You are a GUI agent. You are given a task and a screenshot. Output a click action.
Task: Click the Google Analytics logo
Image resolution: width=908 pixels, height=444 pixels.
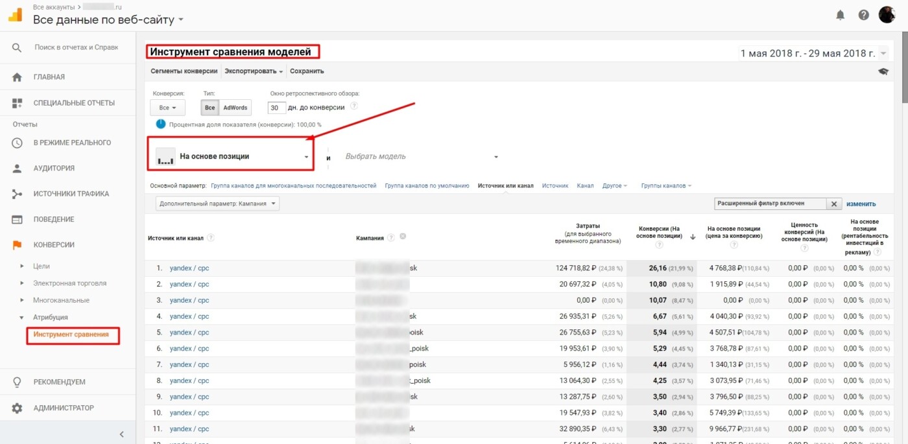15,15
